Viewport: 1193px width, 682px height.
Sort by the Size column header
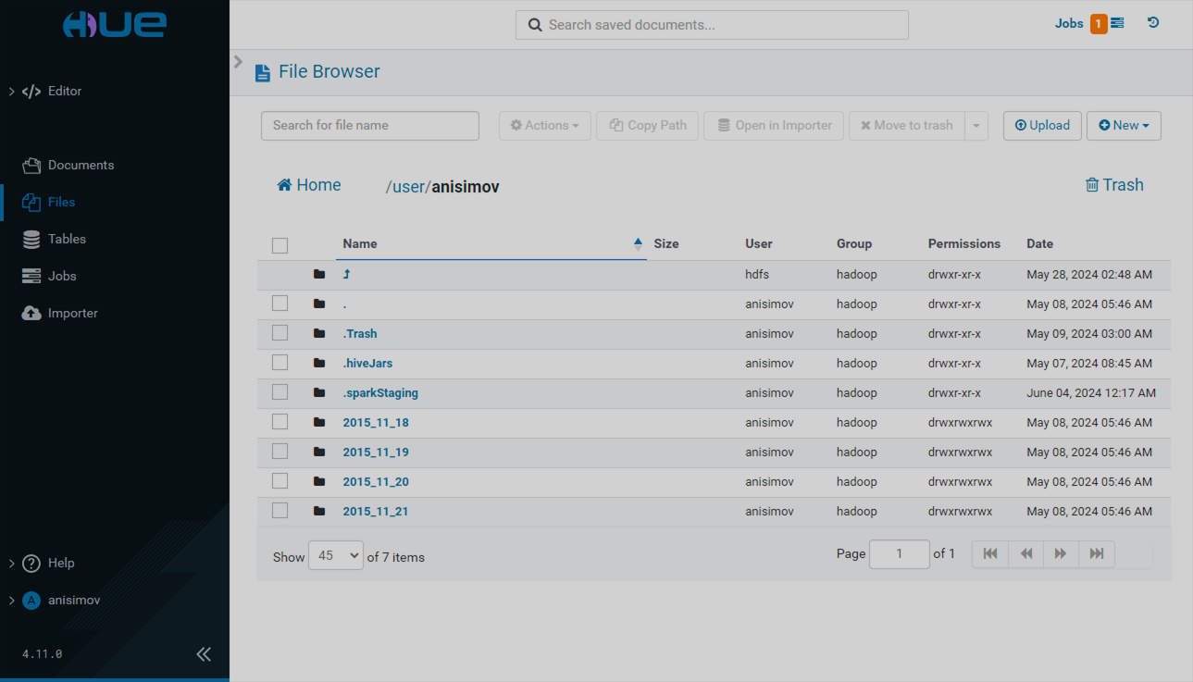coord(666,244)
